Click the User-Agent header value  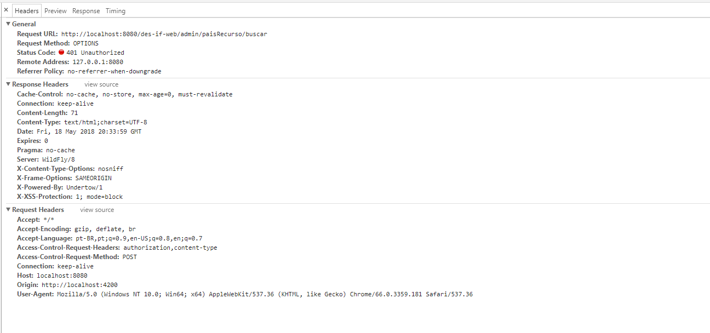(265, 294)
